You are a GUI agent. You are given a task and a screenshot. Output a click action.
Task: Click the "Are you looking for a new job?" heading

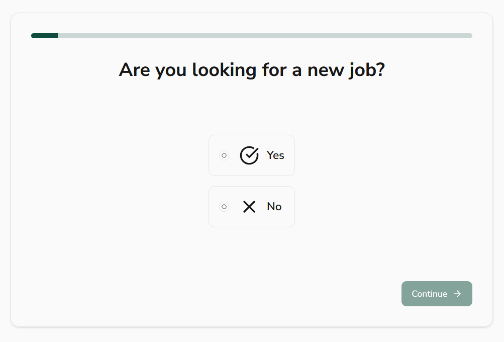click(x=252, y=70)
